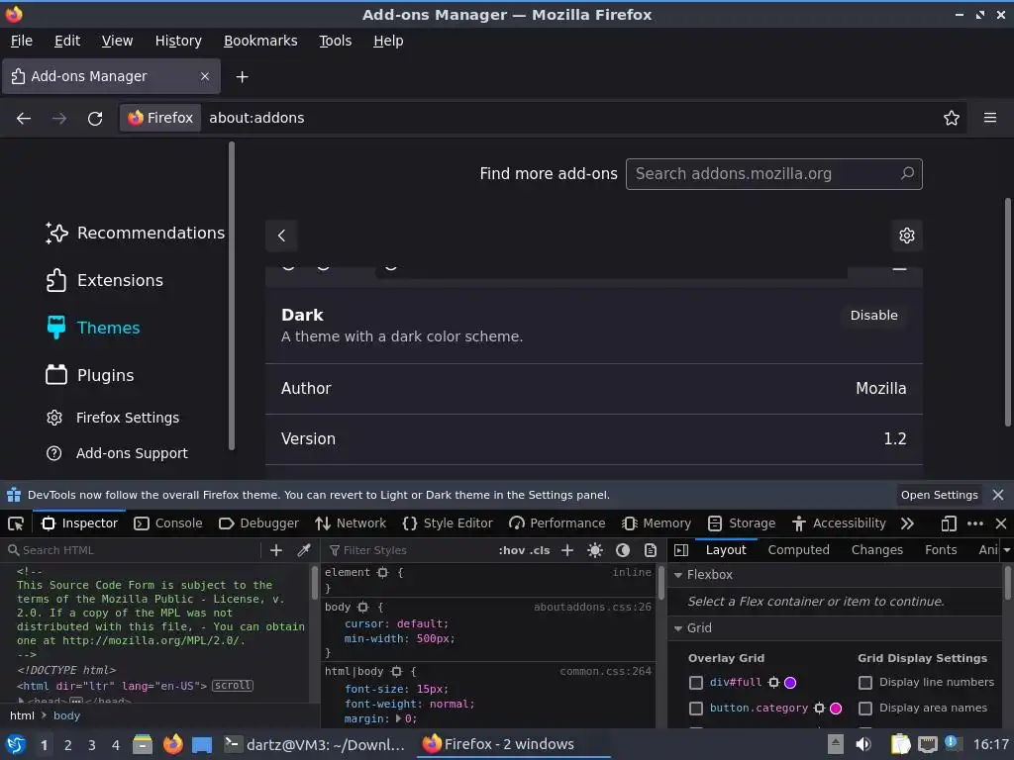Image resolution: width=1014 pixels, height=760 pixels.
Task: Enable Display line numbers checkbox
Action: 865,683
